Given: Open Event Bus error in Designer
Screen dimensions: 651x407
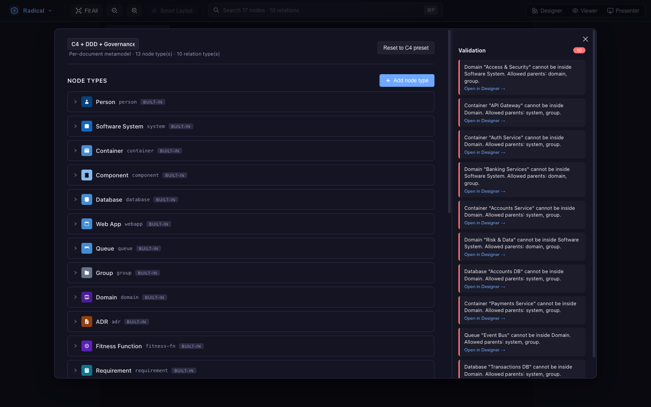Looking at the screenshot, I should [485, 350].
